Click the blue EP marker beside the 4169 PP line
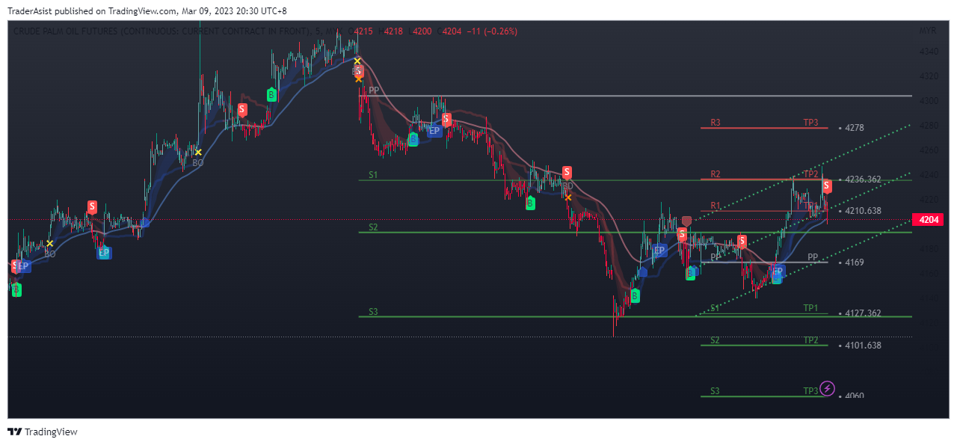This screenshot has width=957, height=445. [777, 271]
